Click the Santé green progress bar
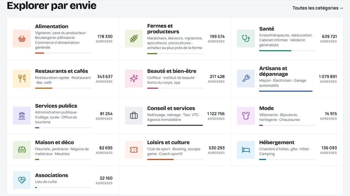The height and width of the screenshot is (196, 350). 287,51
